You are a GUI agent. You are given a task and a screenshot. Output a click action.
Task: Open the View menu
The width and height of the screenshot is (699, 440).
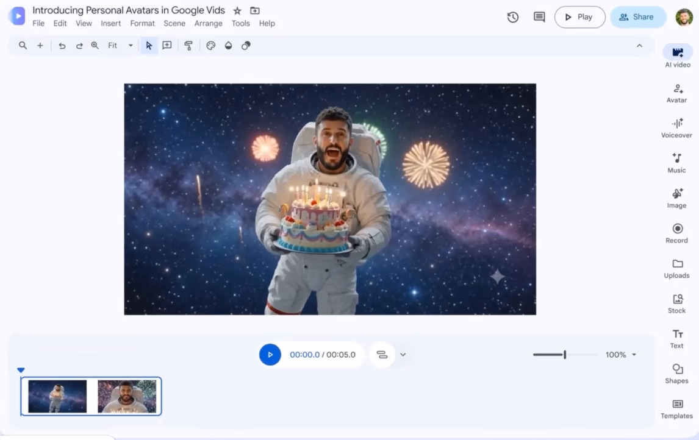coord(84,23)
